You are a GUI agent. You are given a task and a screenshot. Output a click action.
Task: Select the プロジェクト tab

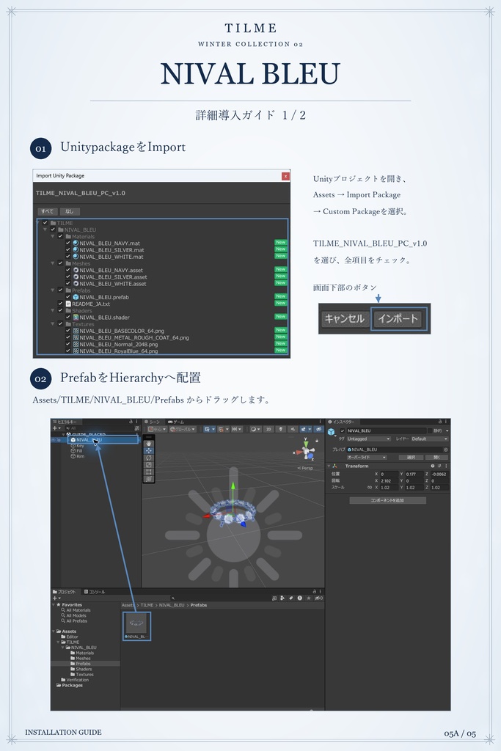64,592
